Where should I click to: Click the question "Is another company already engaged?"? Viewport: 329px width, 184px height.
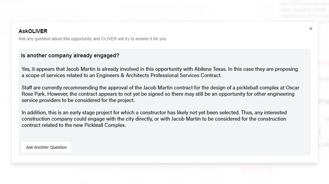(x=70, y=56)
